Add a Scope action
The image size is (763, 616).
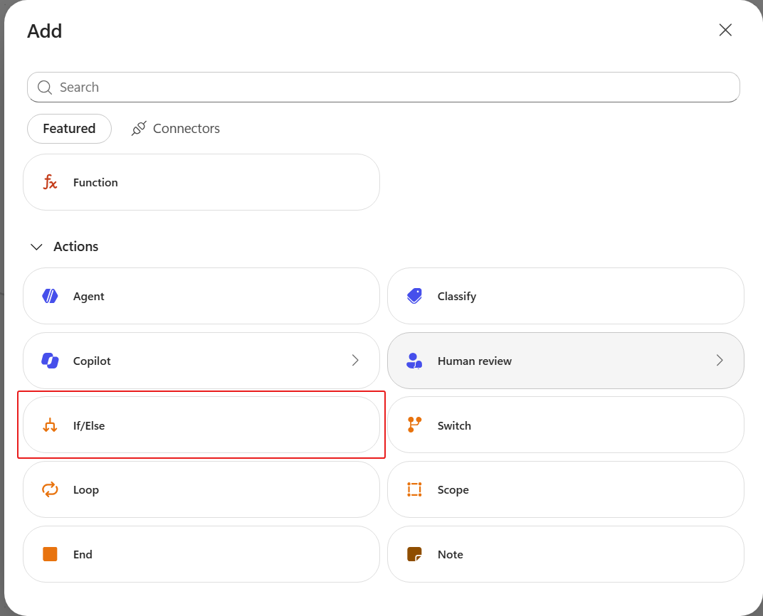tap(566, 489)
